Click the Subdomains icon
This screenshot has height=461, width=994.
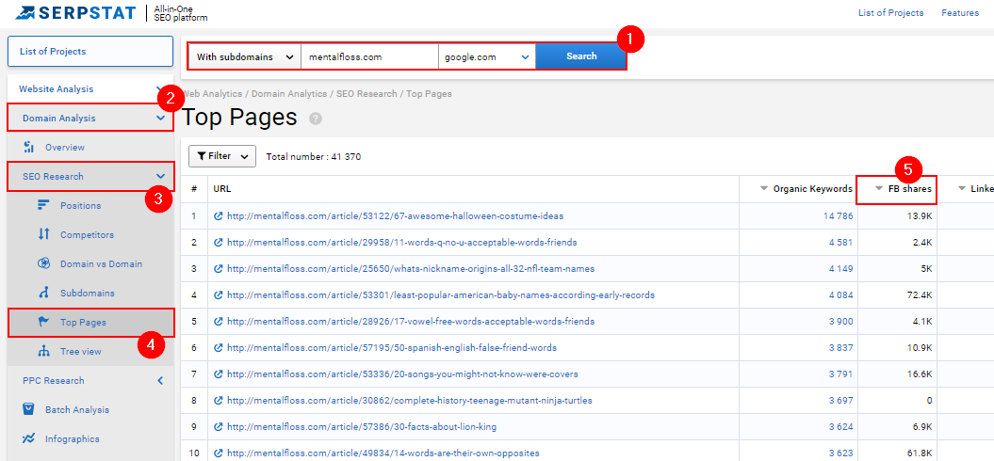43,294
